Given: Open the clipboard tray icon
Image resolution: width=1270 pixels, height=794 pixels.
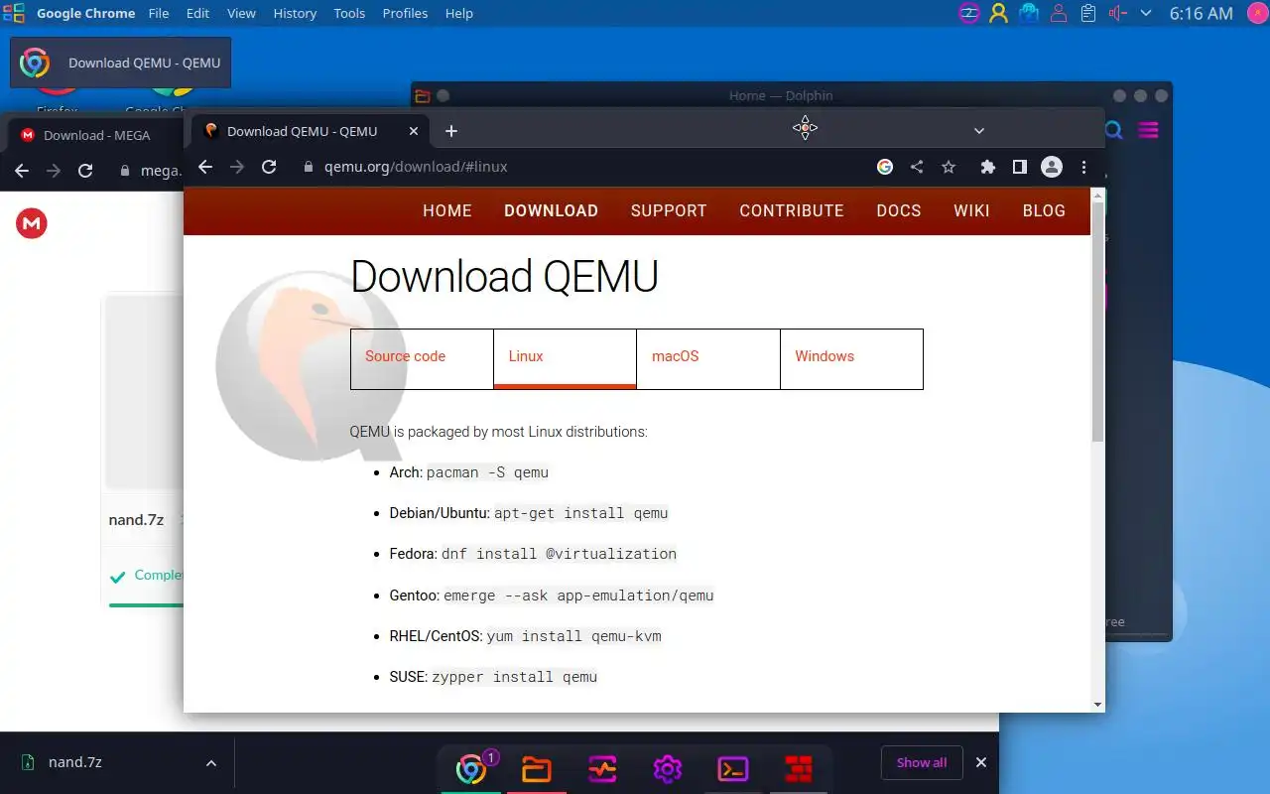Looking at the screenshot, I should click(x=1088, y=13).
